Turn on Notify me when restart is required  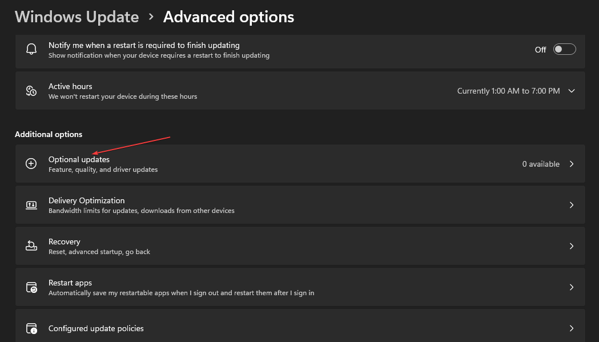click(564, 49)
